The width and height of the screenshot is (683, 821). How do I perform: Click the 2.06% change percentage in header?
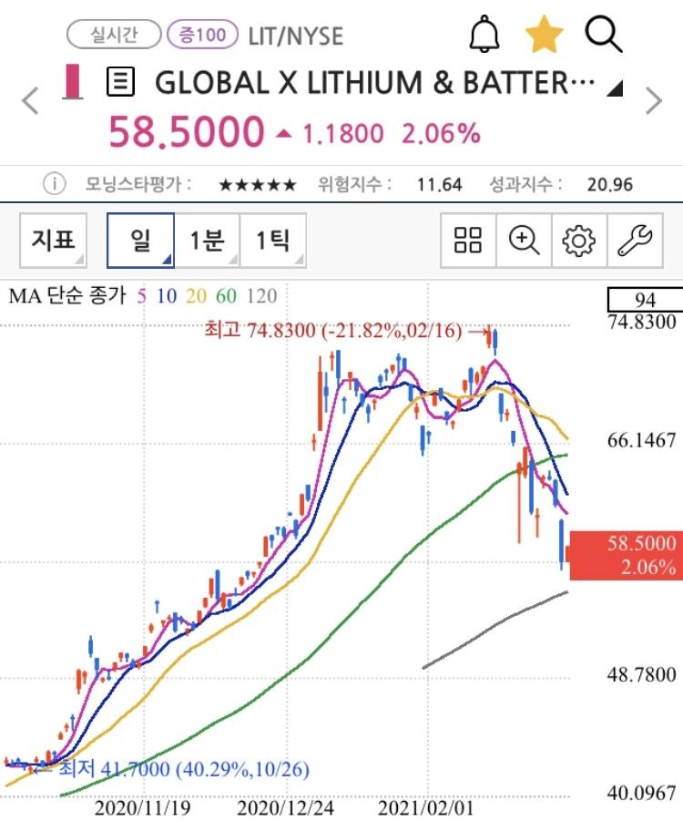441,133
